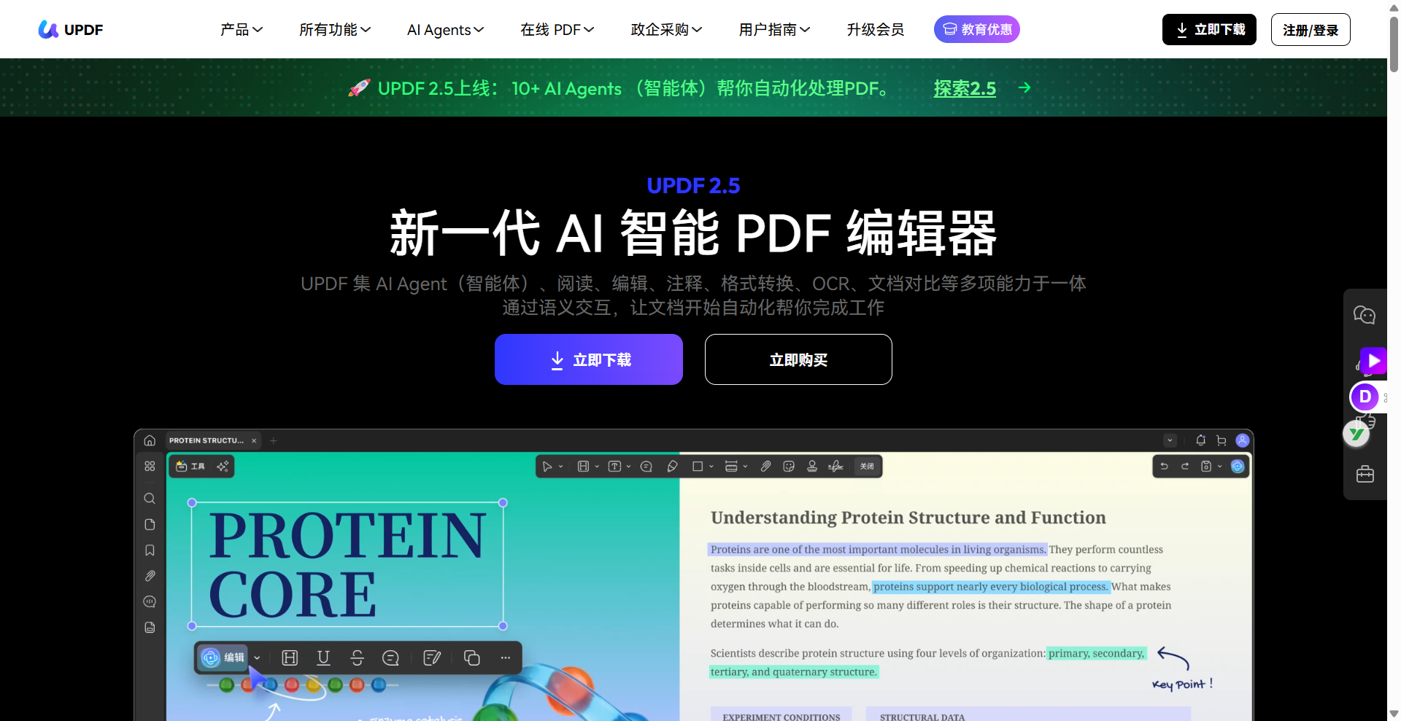The width and height of the screenshot is (1401, 721).
Task: Open the blank page icon in the left sidebar
Action: pyautogui.click(x=150, y=524)
